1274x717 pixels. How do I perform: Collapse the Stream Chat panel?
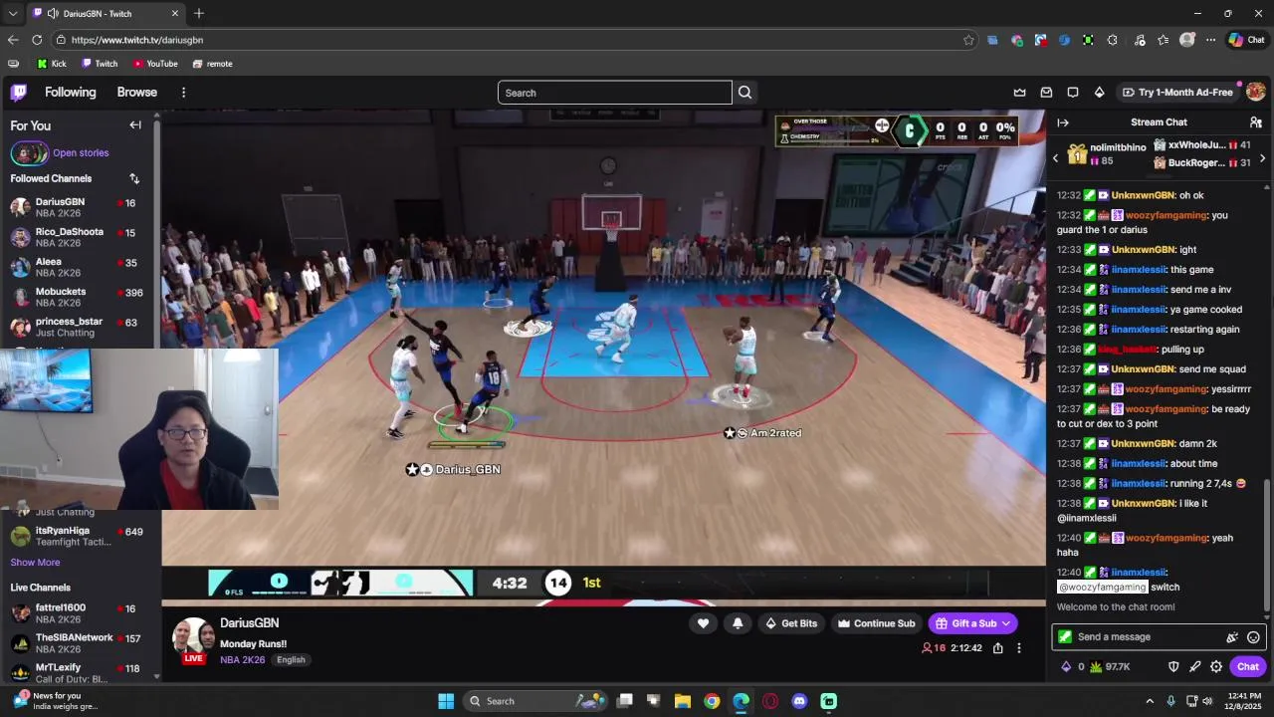pyautogui.click(x=1063, y=122)
